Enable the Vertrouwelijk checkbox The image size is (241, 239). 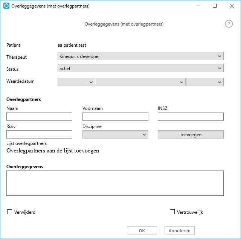point(172,212)
